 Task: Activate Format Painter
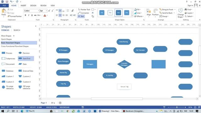(15, 16)
